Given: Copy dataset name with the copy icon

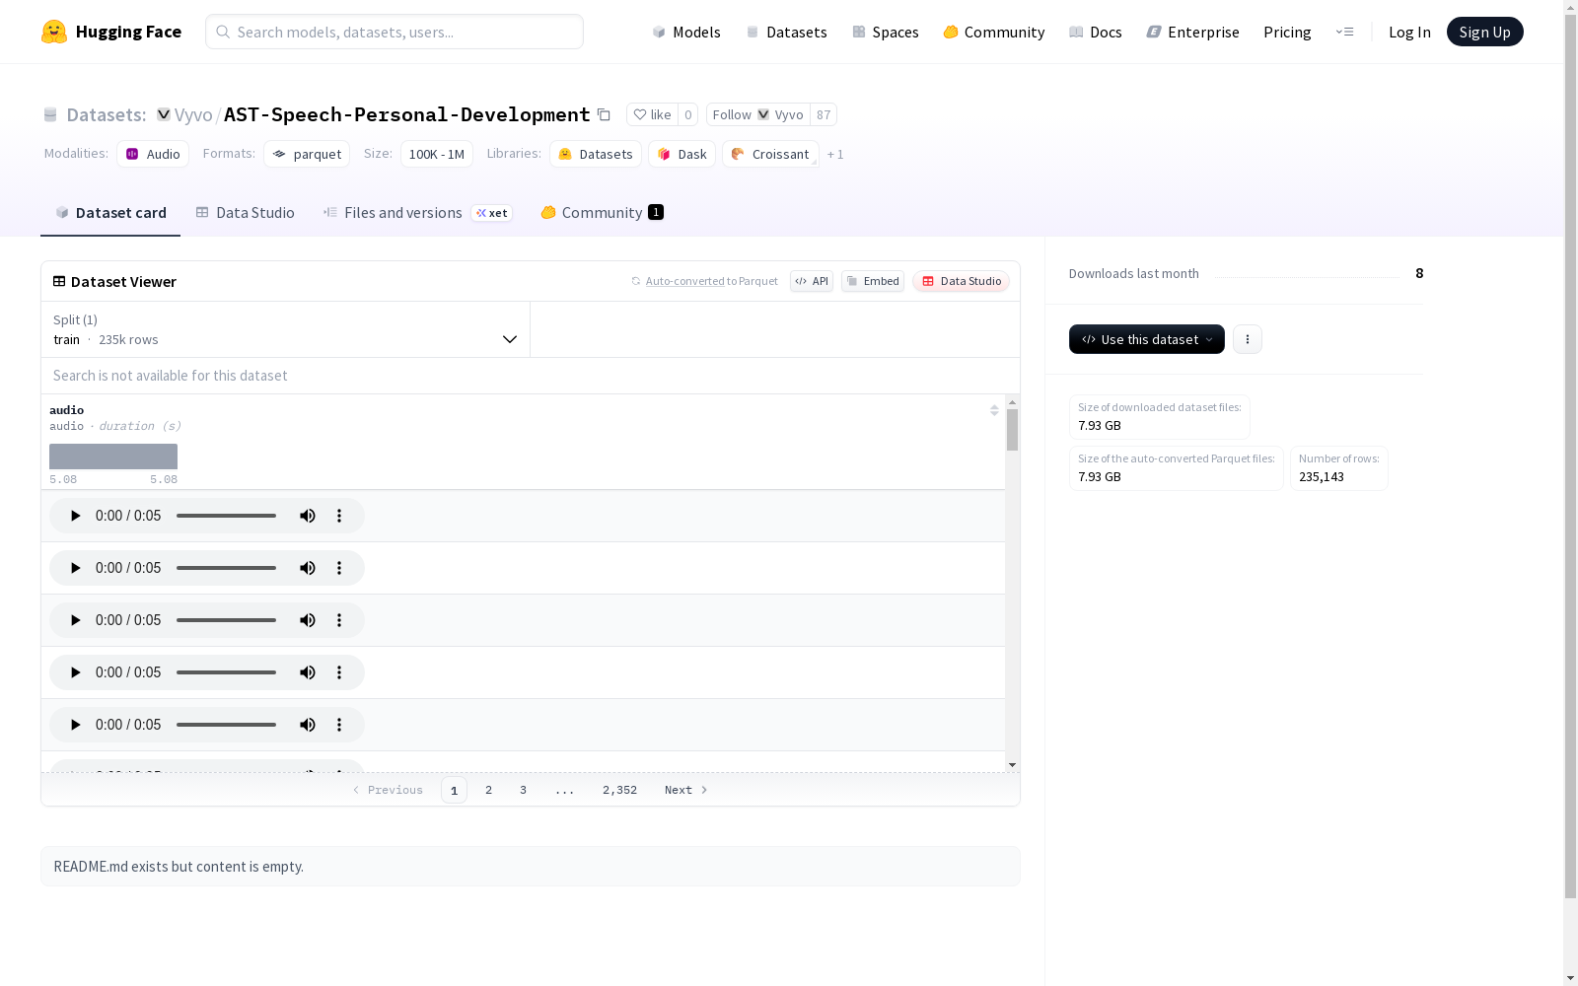Looking at the screenshot, I should [x=604, y=114].
